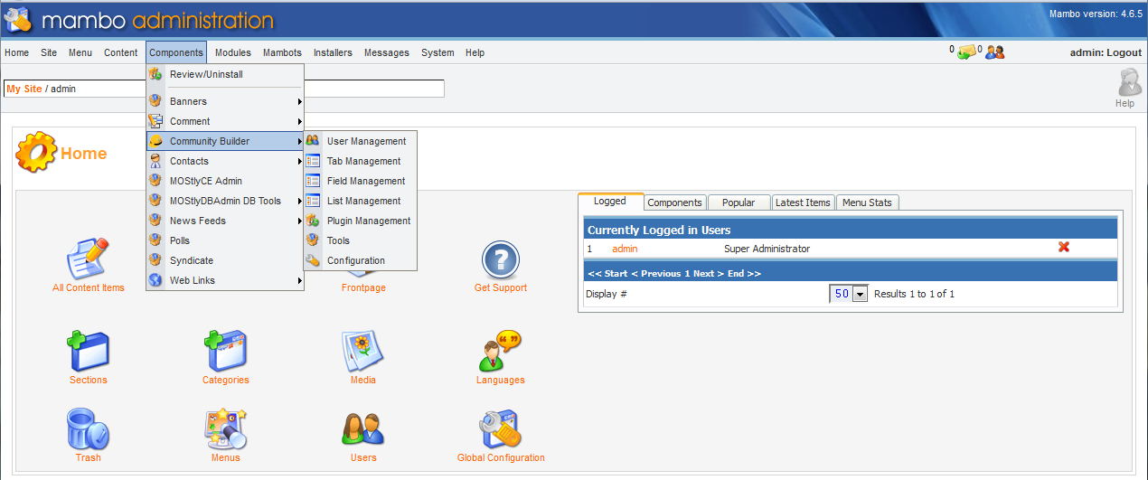Switch to the Latest Items tab
This screenshot has height=480, width=1148.
pyautogui.click(x=803, y=202)
